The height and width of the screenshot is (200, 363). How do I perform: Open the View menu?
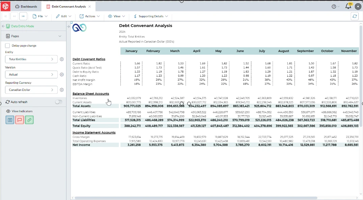pos(117,16)
